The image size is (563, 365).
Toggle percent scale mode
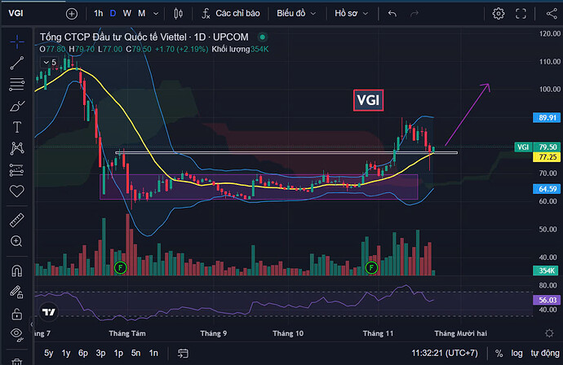pyautogui.click(x=499, y=354)
